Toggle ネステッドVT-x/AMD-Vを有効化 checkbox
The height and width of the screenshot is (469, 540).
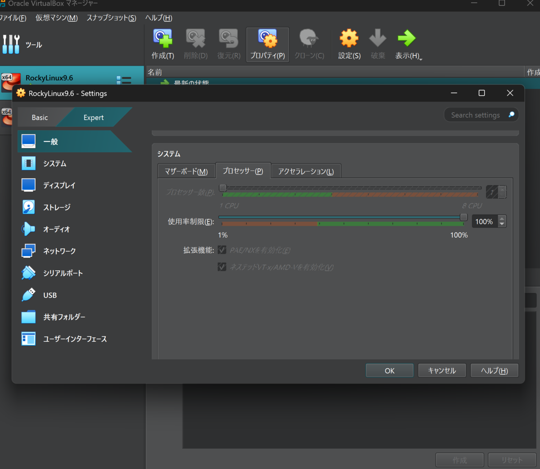click(x=222, y=267)
